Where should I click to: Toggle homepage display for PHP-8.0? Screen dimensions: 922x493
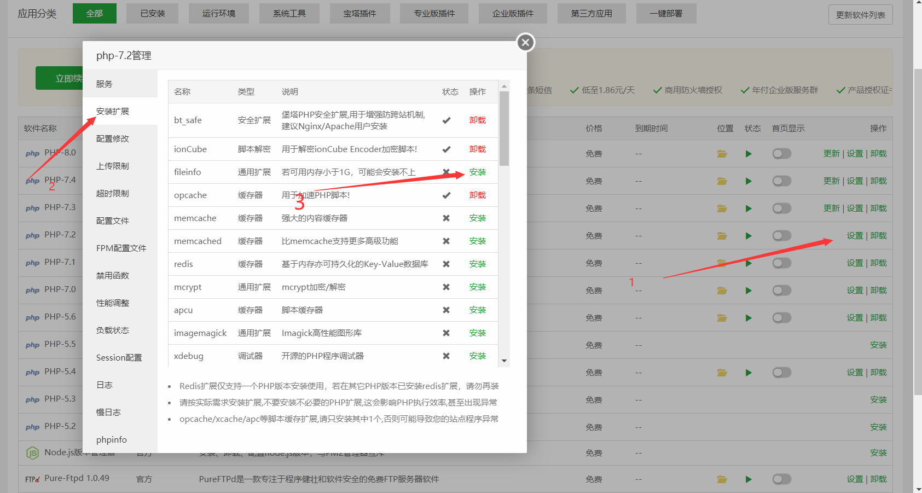tap(781, 154)
